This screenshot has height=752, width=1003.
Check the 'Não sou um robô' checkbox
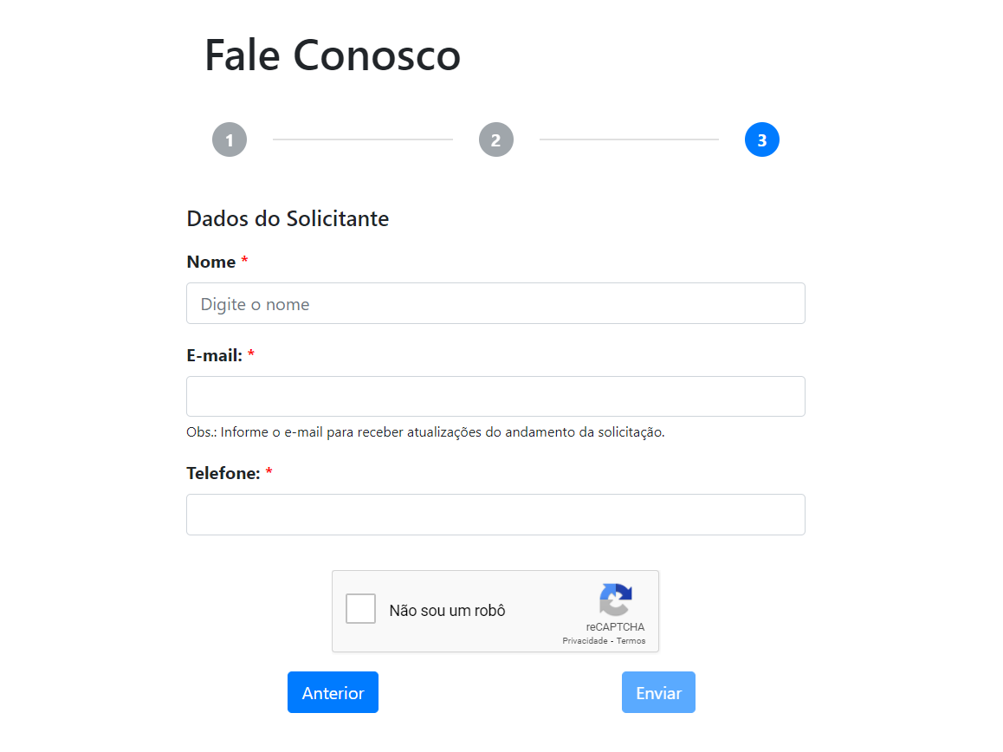[x=361, y=609]
